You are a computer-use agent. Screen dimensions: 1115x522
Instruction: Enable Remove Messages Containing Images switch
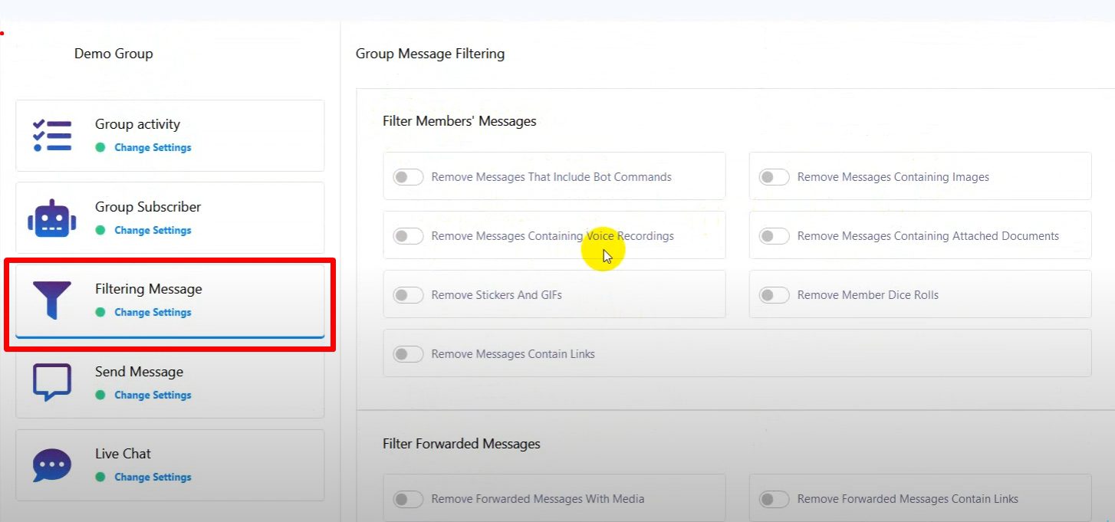click(774, 177)
